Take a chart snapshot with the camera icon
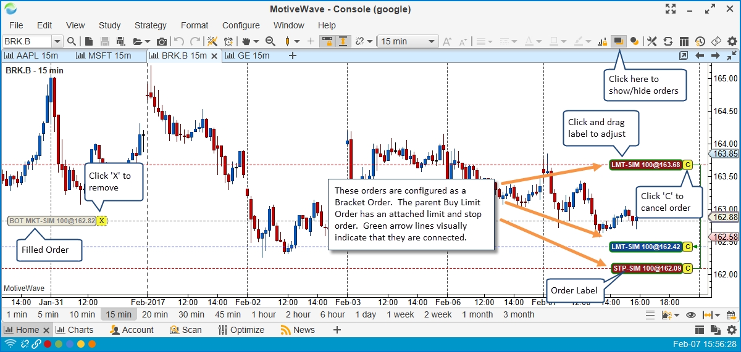Viewport: 741px width, 352px height. 162,41
